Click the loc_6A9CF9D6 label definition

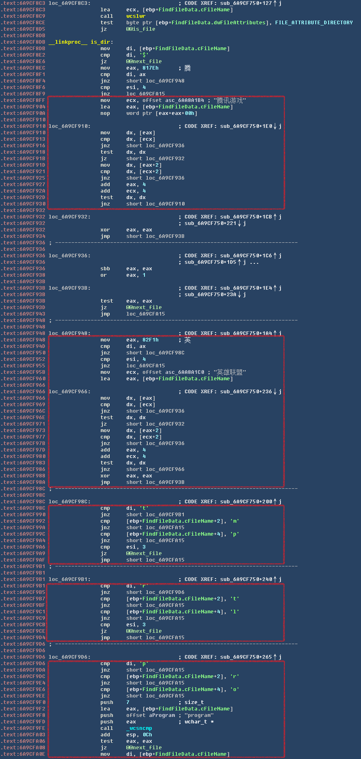(69, 657)
